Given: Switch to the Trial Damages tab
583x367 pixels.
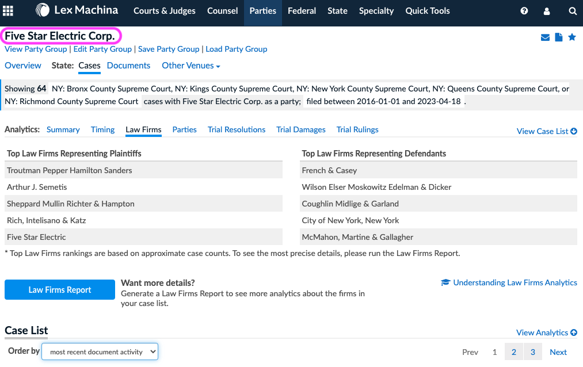Looking at the screenshot, I should coord(300,129).
